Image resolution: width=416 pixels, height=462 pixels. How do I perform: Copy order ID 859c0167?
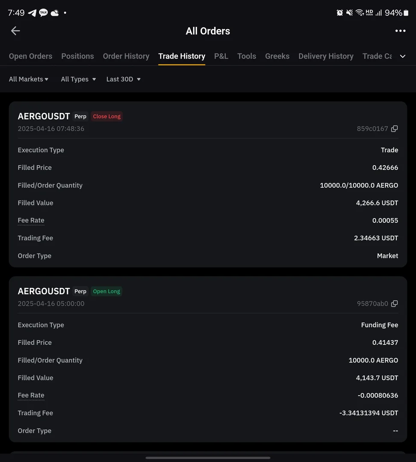[x=395, y=129]
